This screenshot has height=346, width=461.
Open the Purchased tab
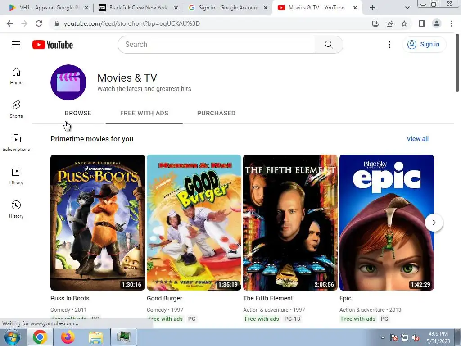[x=216, y=113]
